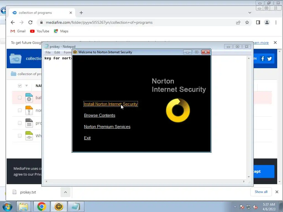Click Notepad vertical scrollbar down arrow
Image resolution: width=283 pixels, height=212 pixels.
pos(249,177)
